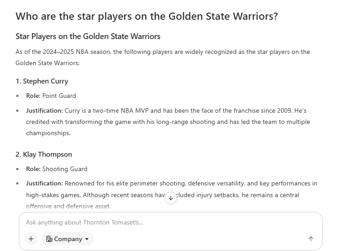Click the 2. Klay Thompson heading

[44, 154]
